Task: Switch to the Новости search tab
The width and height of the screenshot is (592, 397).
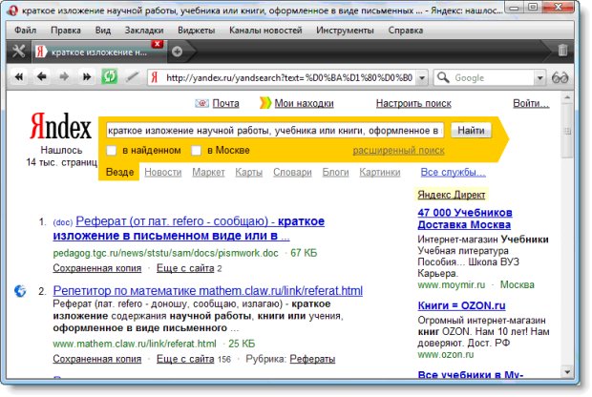Action: point(162,172)
